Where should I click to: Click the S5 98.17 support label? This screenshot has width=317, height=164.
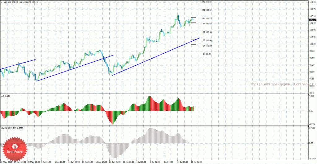[x=207, y=54]
